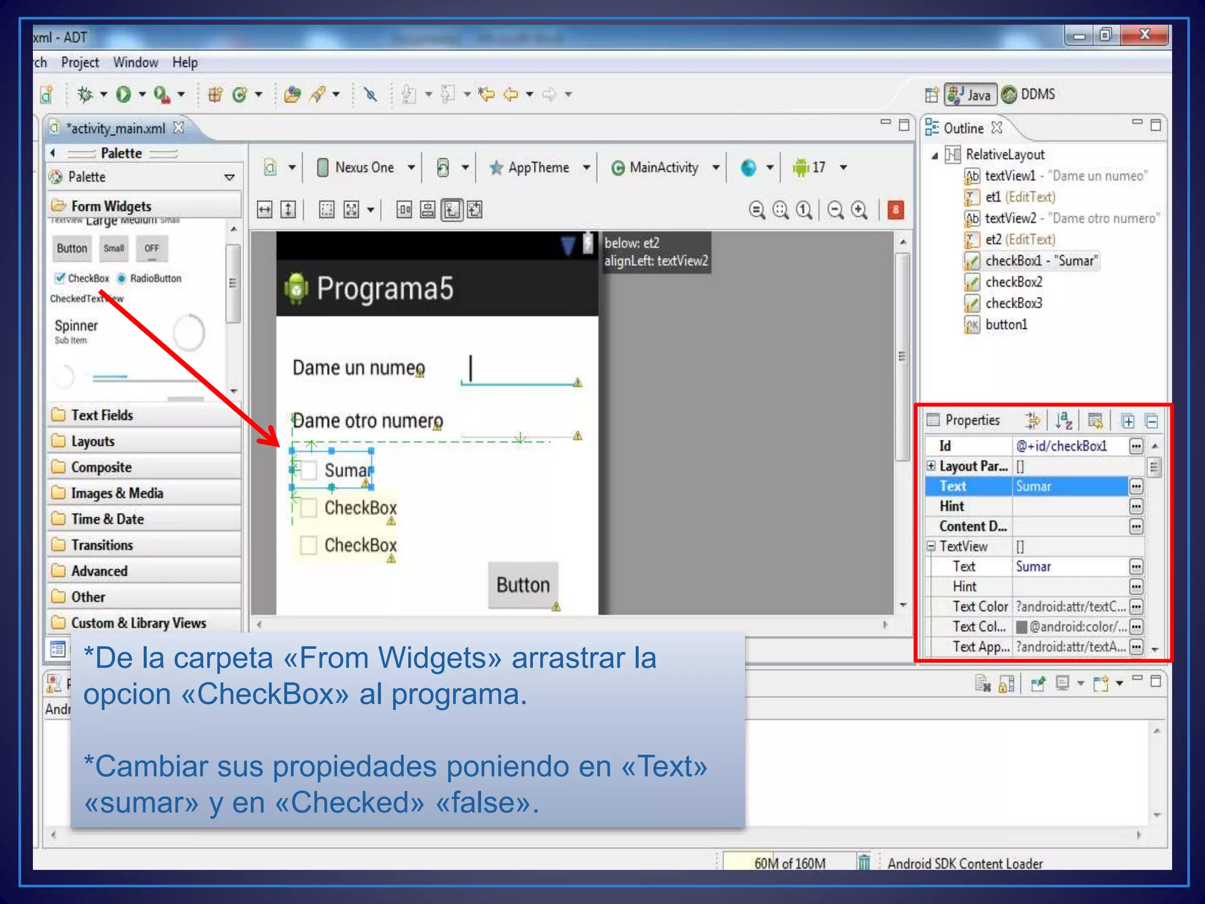
Task: Click the 60M of 160M heap status
Action: pyautogui.click(x=789, y=863)
